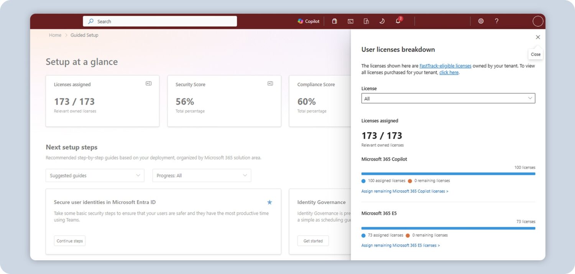The width and height of the screenshot is (575, 274).
Task: Open the Suggested guides dropdown
Action: pos(95,175)
